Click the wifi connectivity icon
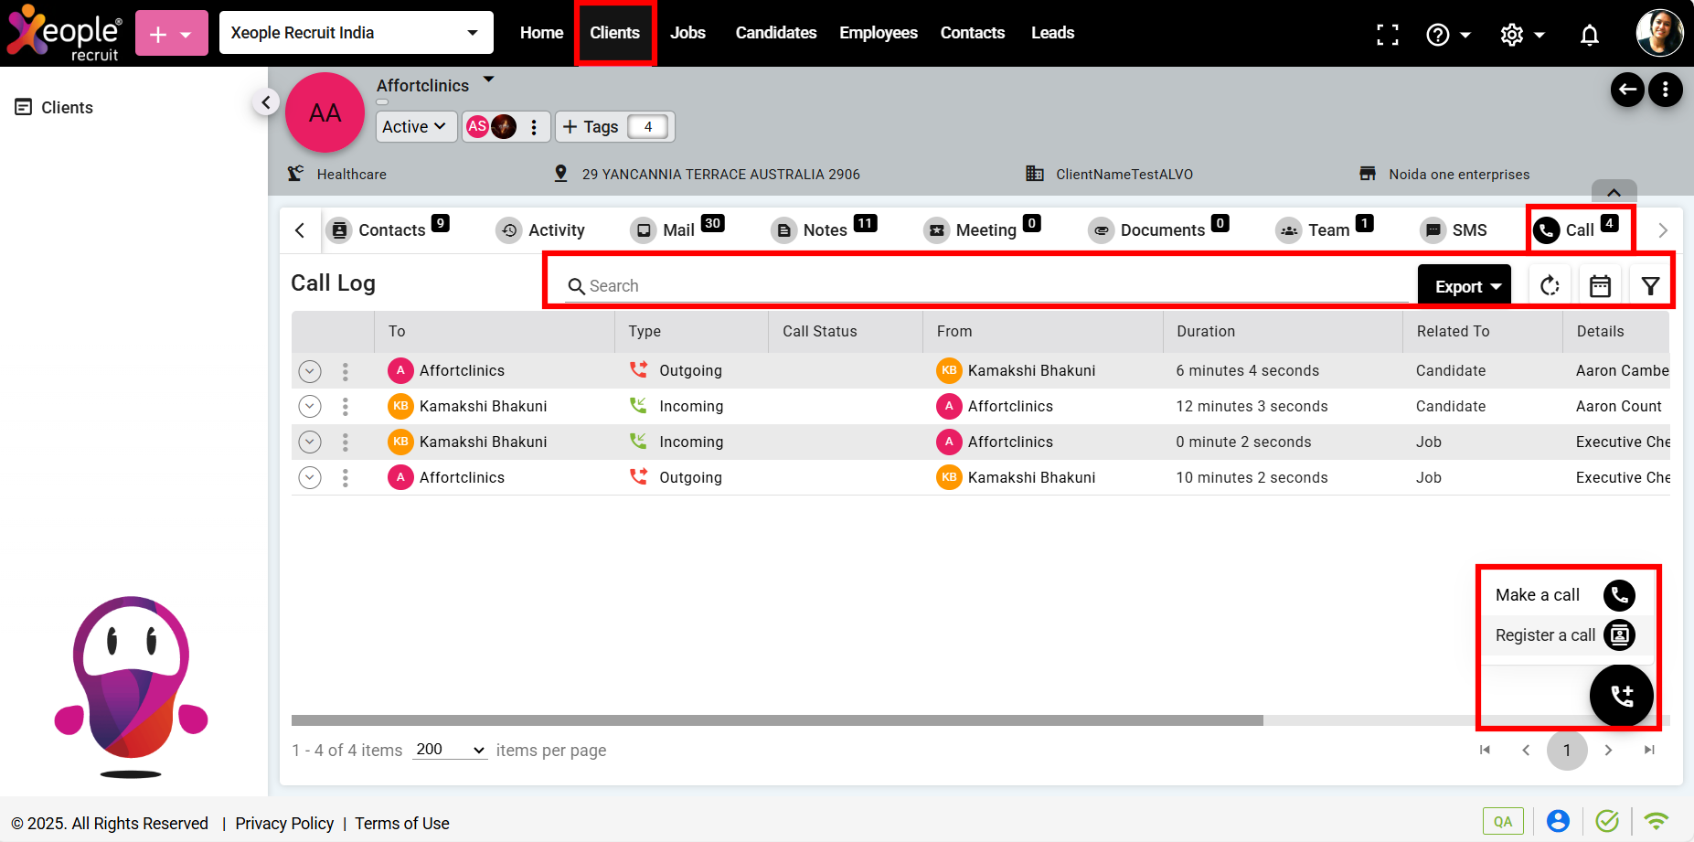This screenshot has height=842, width=1694. (x=1657, y=821)
